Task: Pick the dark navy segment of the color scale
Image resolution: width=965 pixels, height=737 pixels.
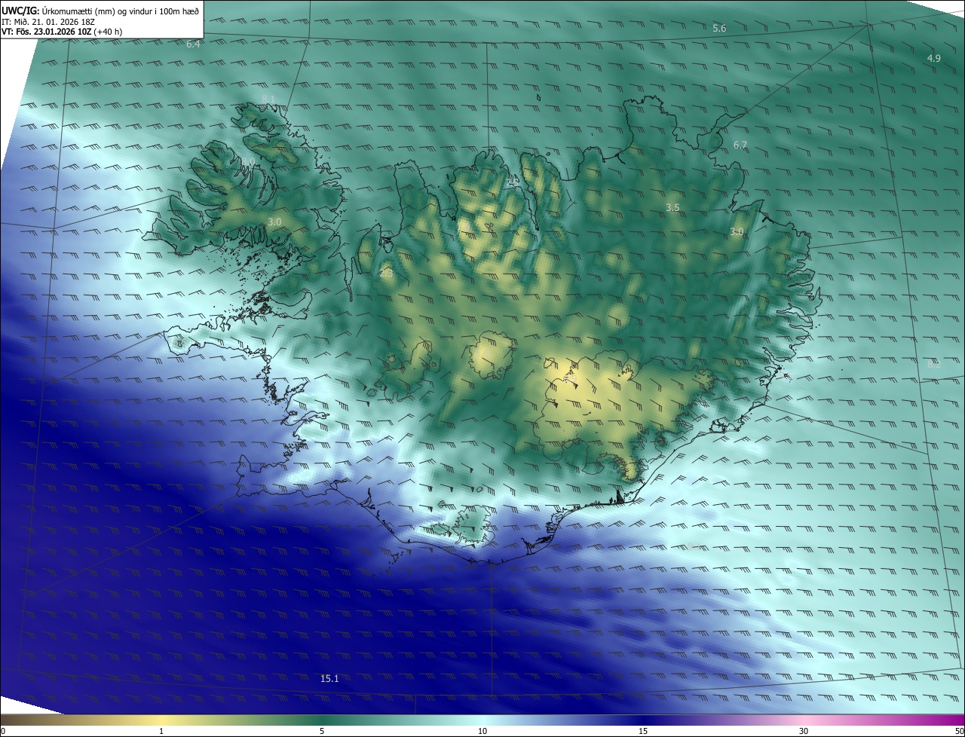Action: pyautogui.click(x=643, y=720)
